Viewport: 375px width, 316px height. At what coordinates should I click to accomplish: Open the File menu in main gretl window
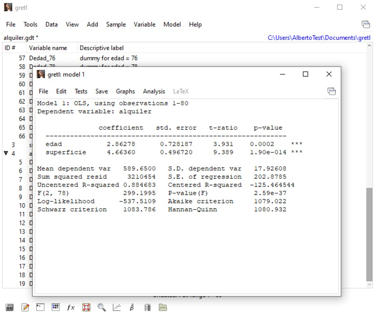click(x=11, y=24)
